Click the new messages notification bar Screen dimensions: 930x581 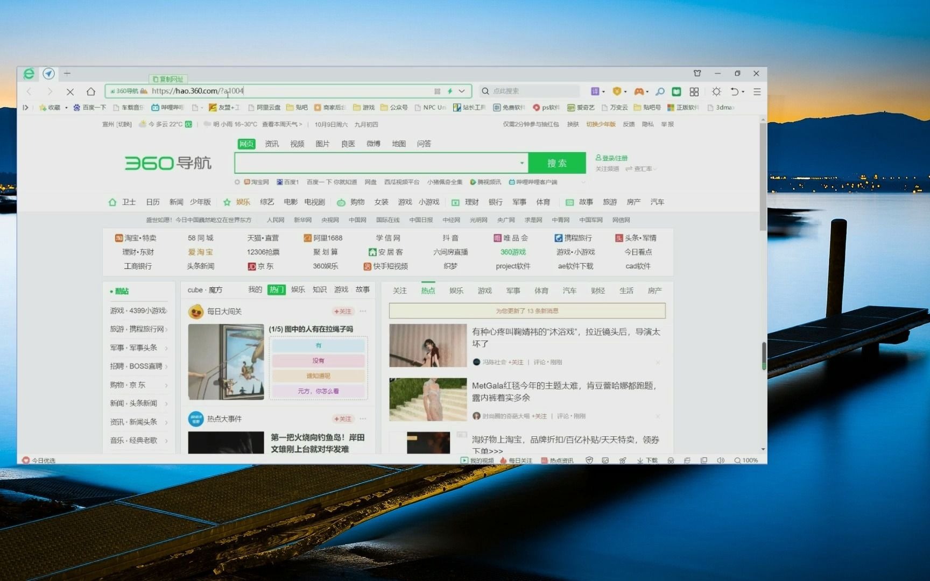coord(527,310)
